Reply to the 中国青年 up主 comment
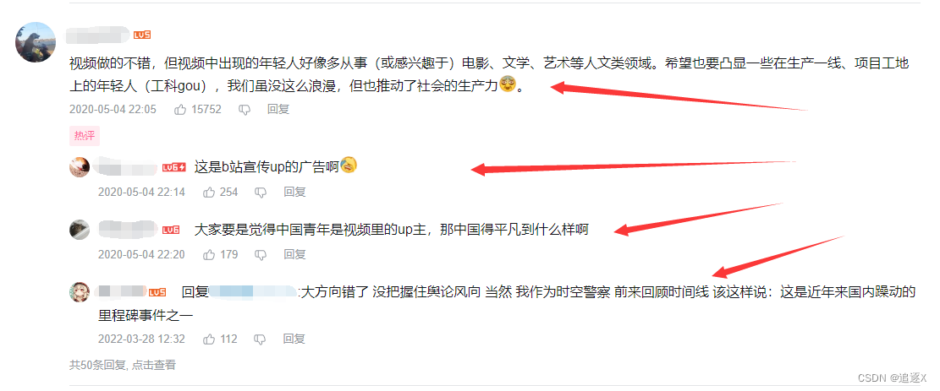Viewport: 940px width, 391px height. [x=294, y=254]
